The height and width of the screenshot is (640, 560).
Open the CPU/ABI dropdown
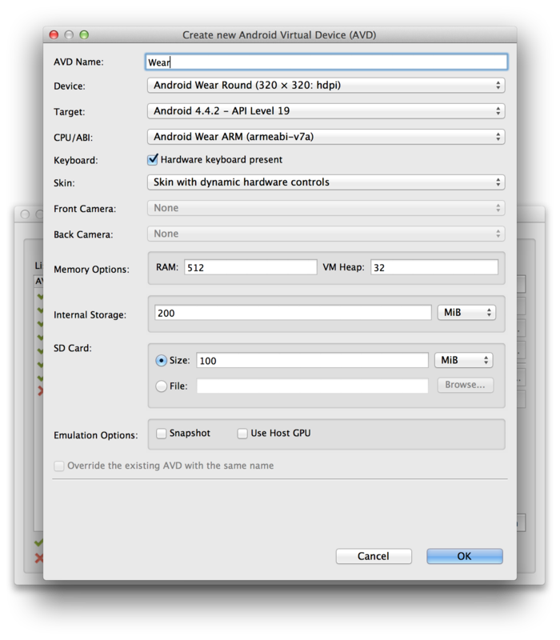pos(326,137)
